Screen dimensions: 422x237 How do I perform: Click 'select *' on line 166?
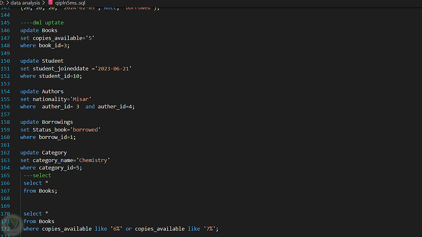click(x=36, y=183)
